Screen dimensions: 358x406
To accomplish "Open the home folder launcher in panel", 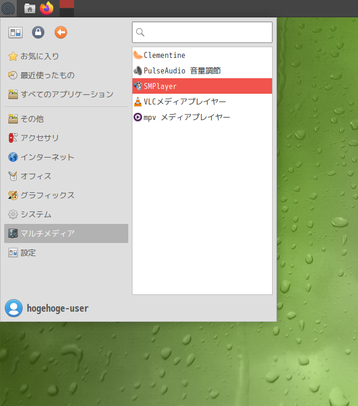I will tap(30, 8).
